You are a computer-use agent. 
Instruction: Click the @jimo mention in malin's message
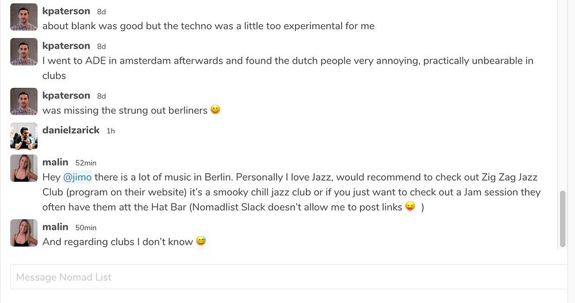point(77,177)
